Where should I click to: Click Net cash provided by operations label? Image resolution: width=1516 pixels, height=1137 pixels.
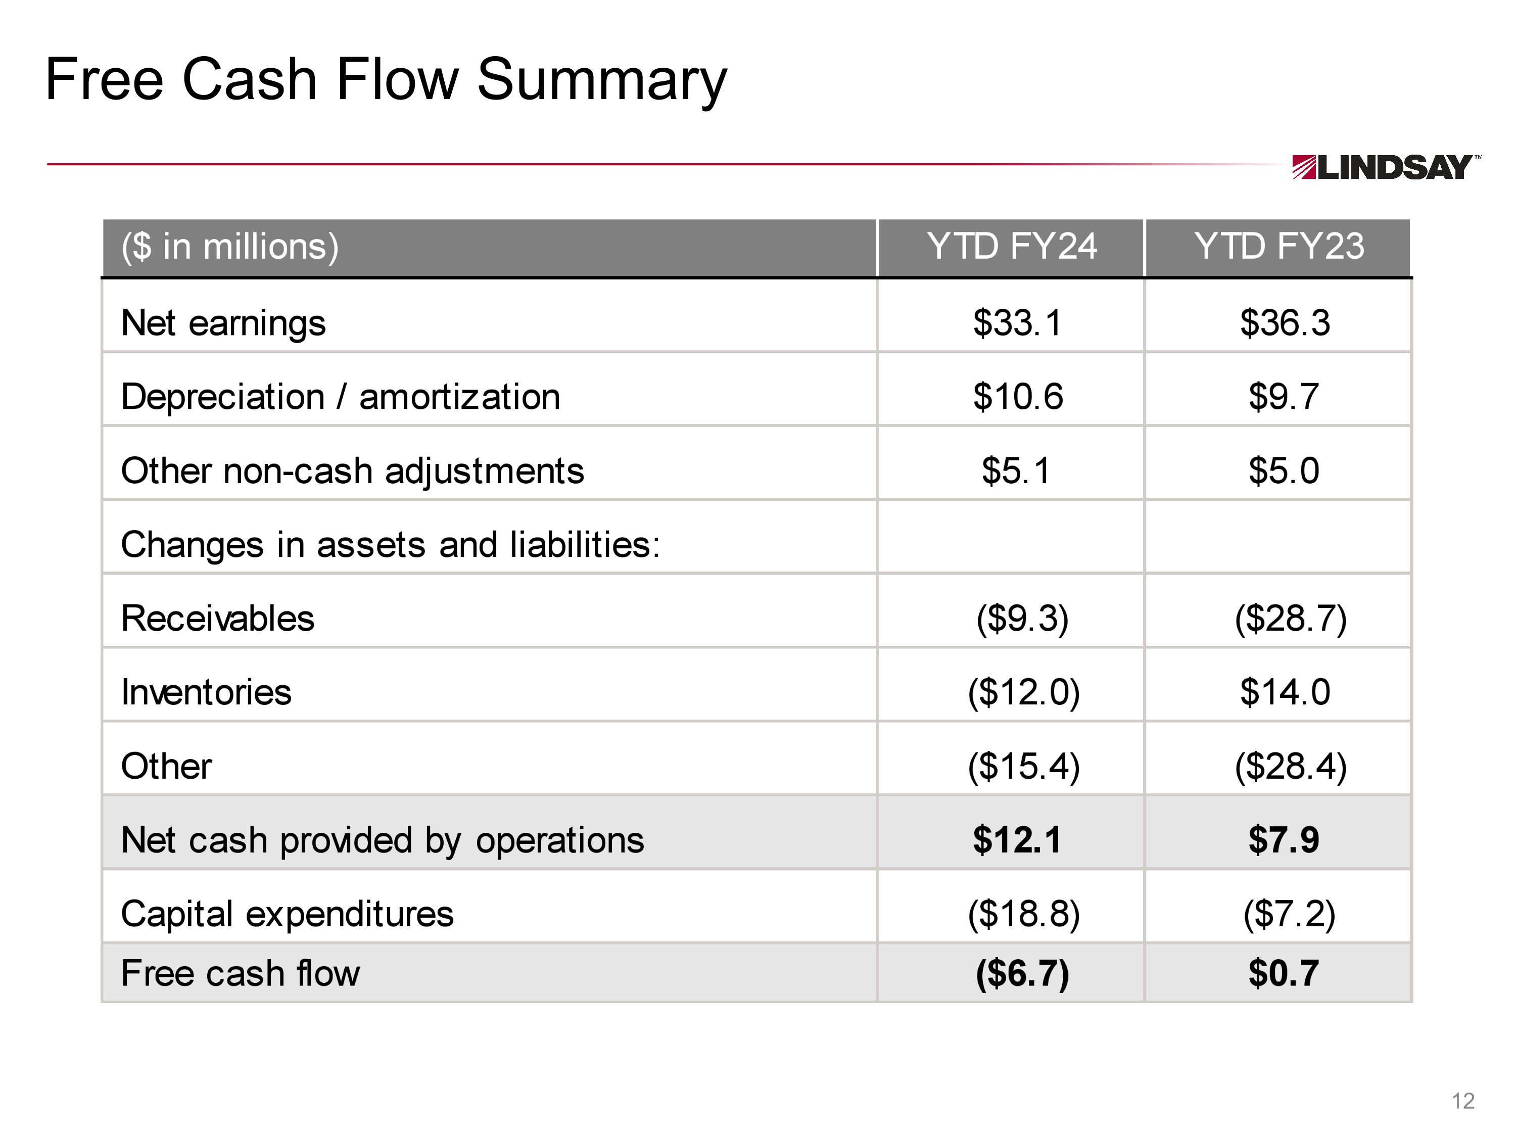[383, 840]
